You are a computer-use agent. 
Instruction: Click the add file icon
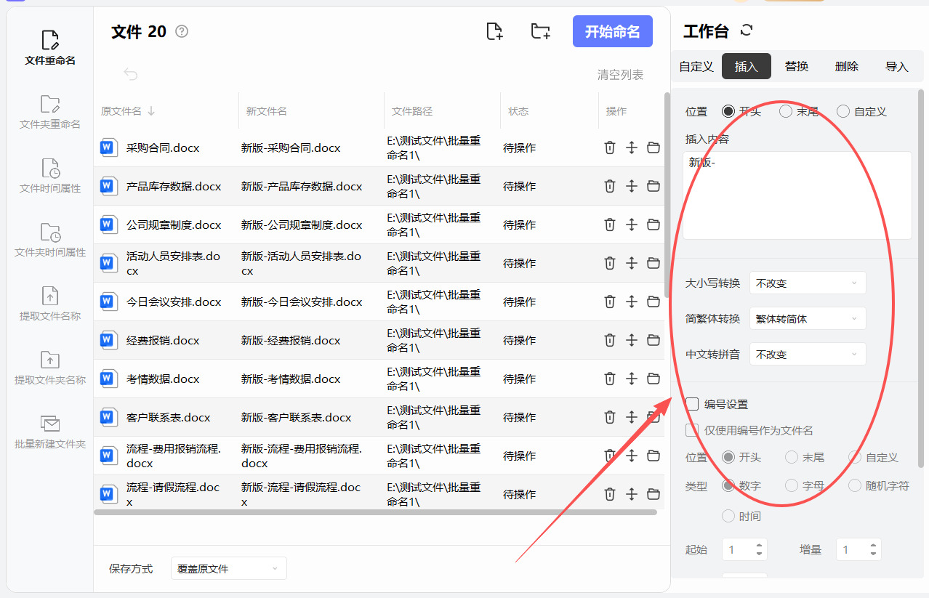[x=494, y=31]
